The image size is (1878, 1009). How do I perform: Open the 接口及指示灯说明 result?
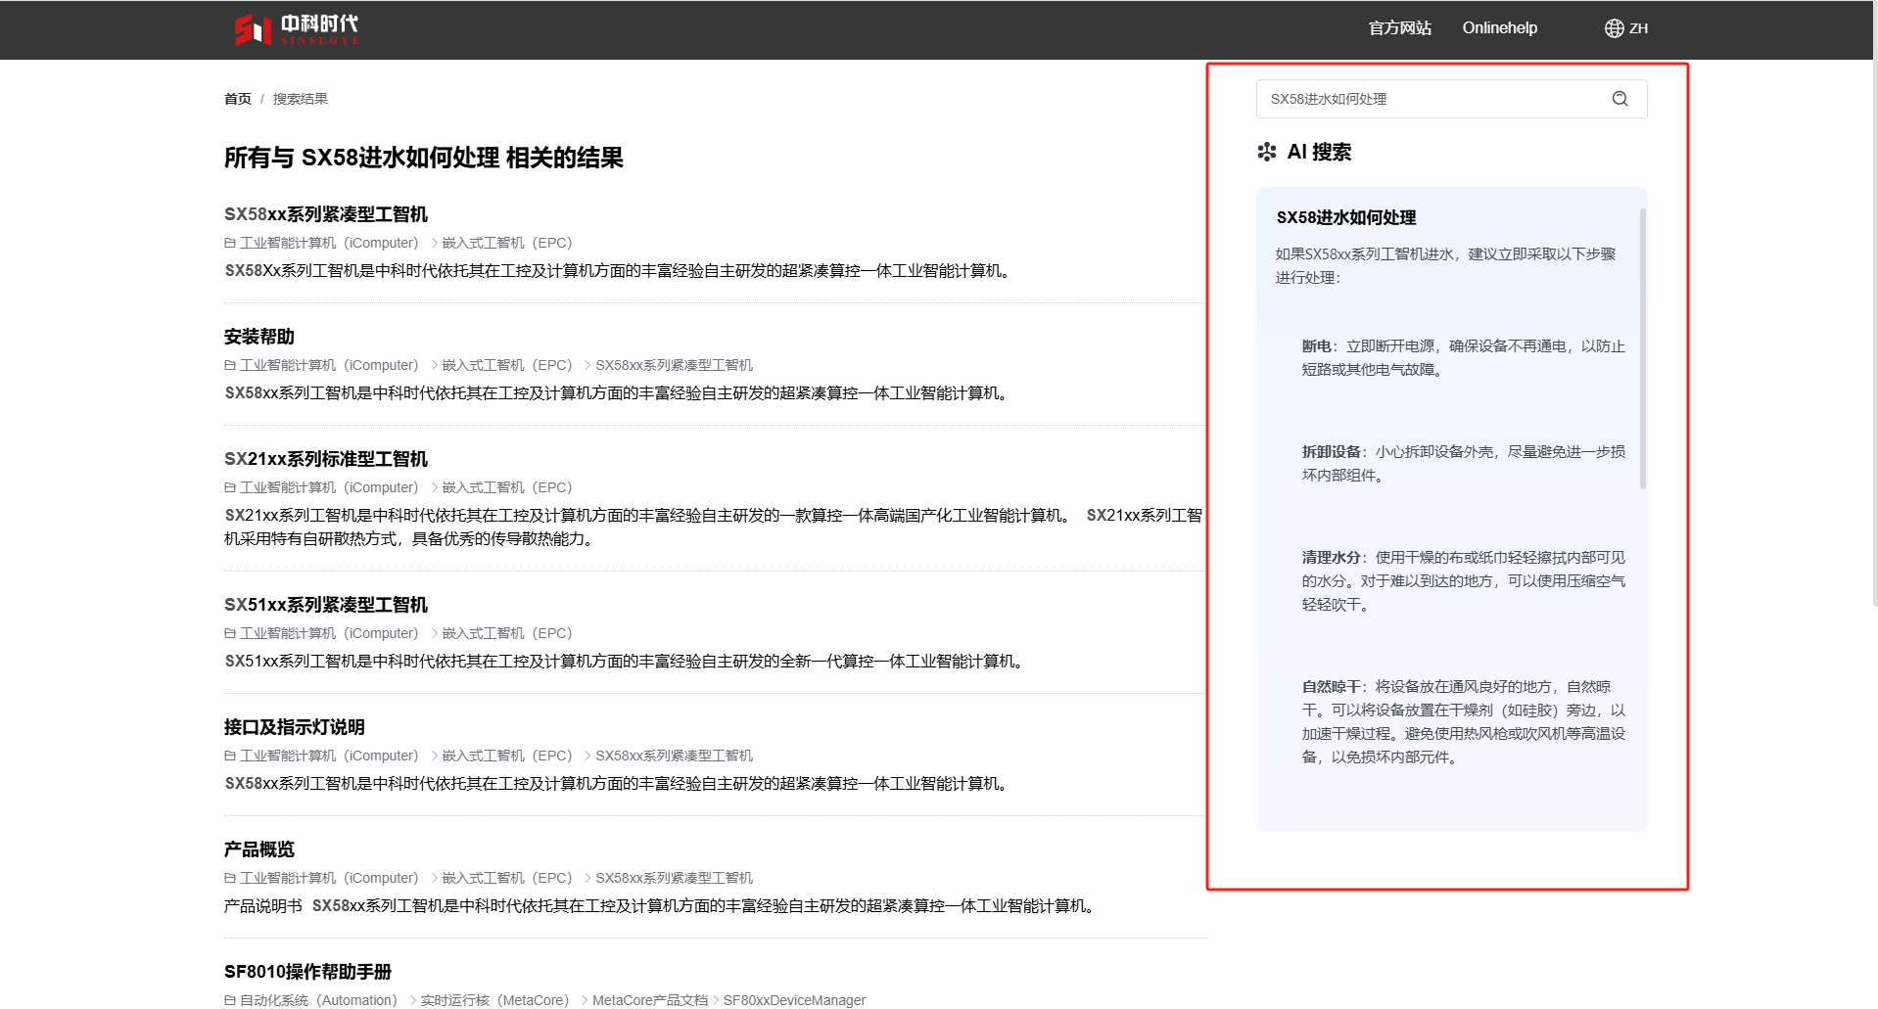coord(294,727)
